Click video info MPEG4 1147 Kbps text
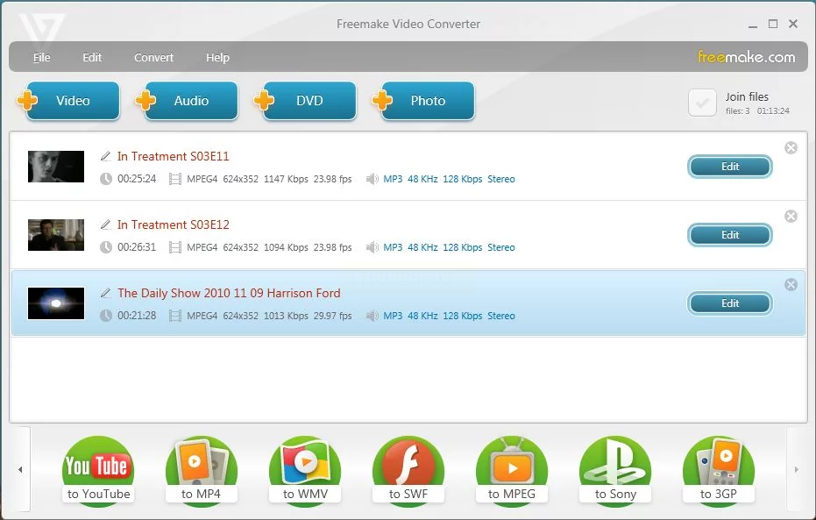The image size is (816, 520). 269,179
